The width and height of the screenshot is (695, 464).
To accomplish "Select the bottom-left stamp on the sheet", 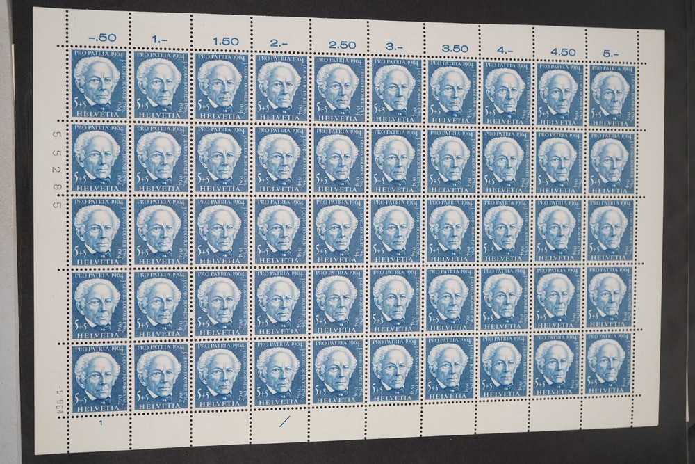I will (x=99, y=376).
